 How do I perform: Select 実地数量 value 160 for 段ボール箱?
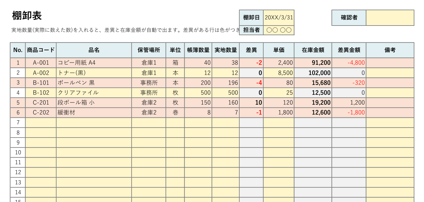pos(226,103)
